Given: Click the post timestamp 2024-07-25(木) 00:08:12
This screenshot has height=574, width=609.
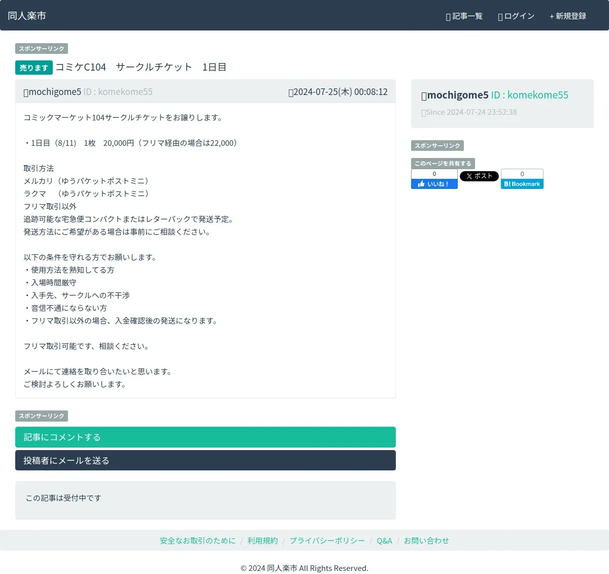Looking at the screenshot, I should (x=338, y=92).
